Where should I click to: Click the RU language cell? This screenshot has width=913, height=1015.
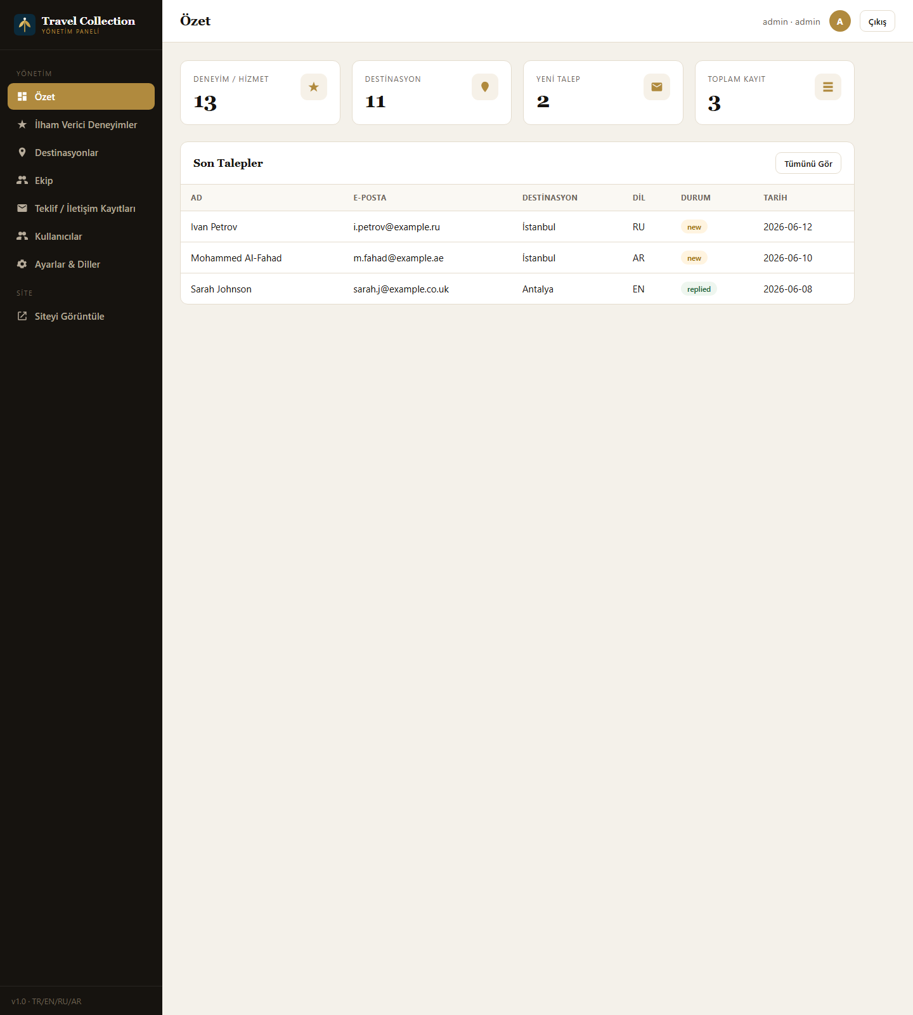[638, 227]
